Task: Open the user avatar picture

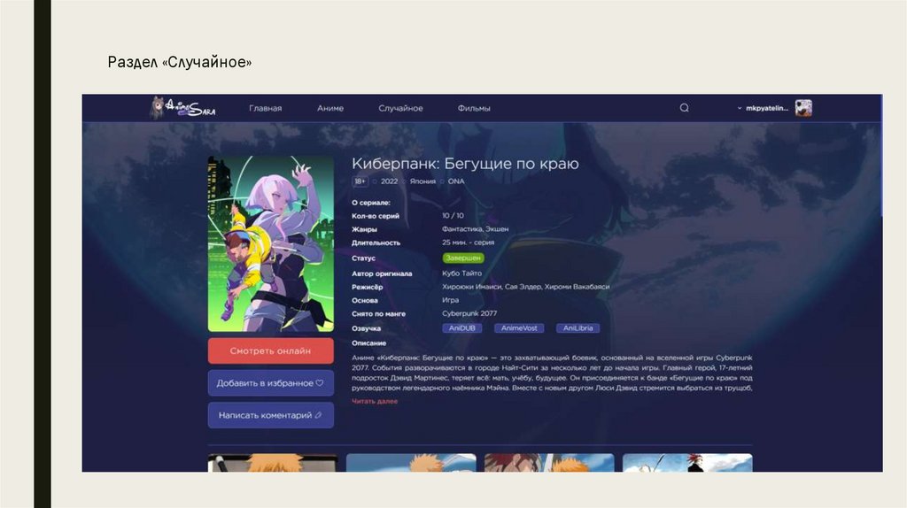Action: pyautogui.click(x=803, y=107)
